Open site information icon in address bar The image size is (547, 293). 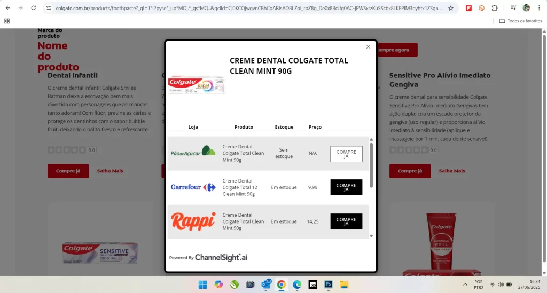49,7
